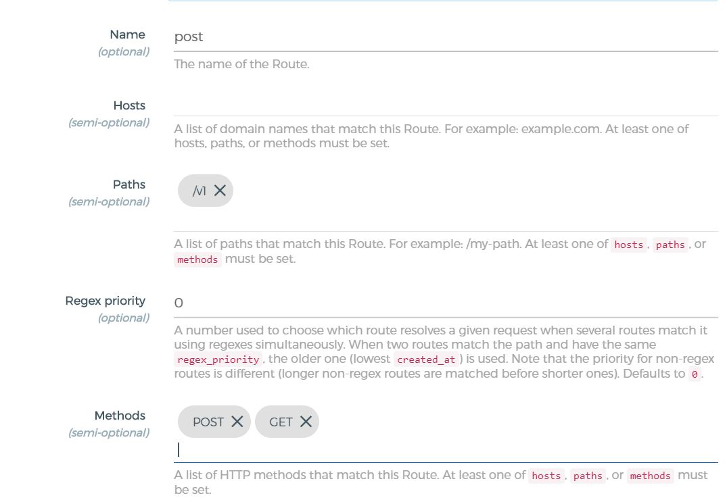Click the Hosts field label
The image size is (727, 500).
pyautogui.click(x=129, y=105)
